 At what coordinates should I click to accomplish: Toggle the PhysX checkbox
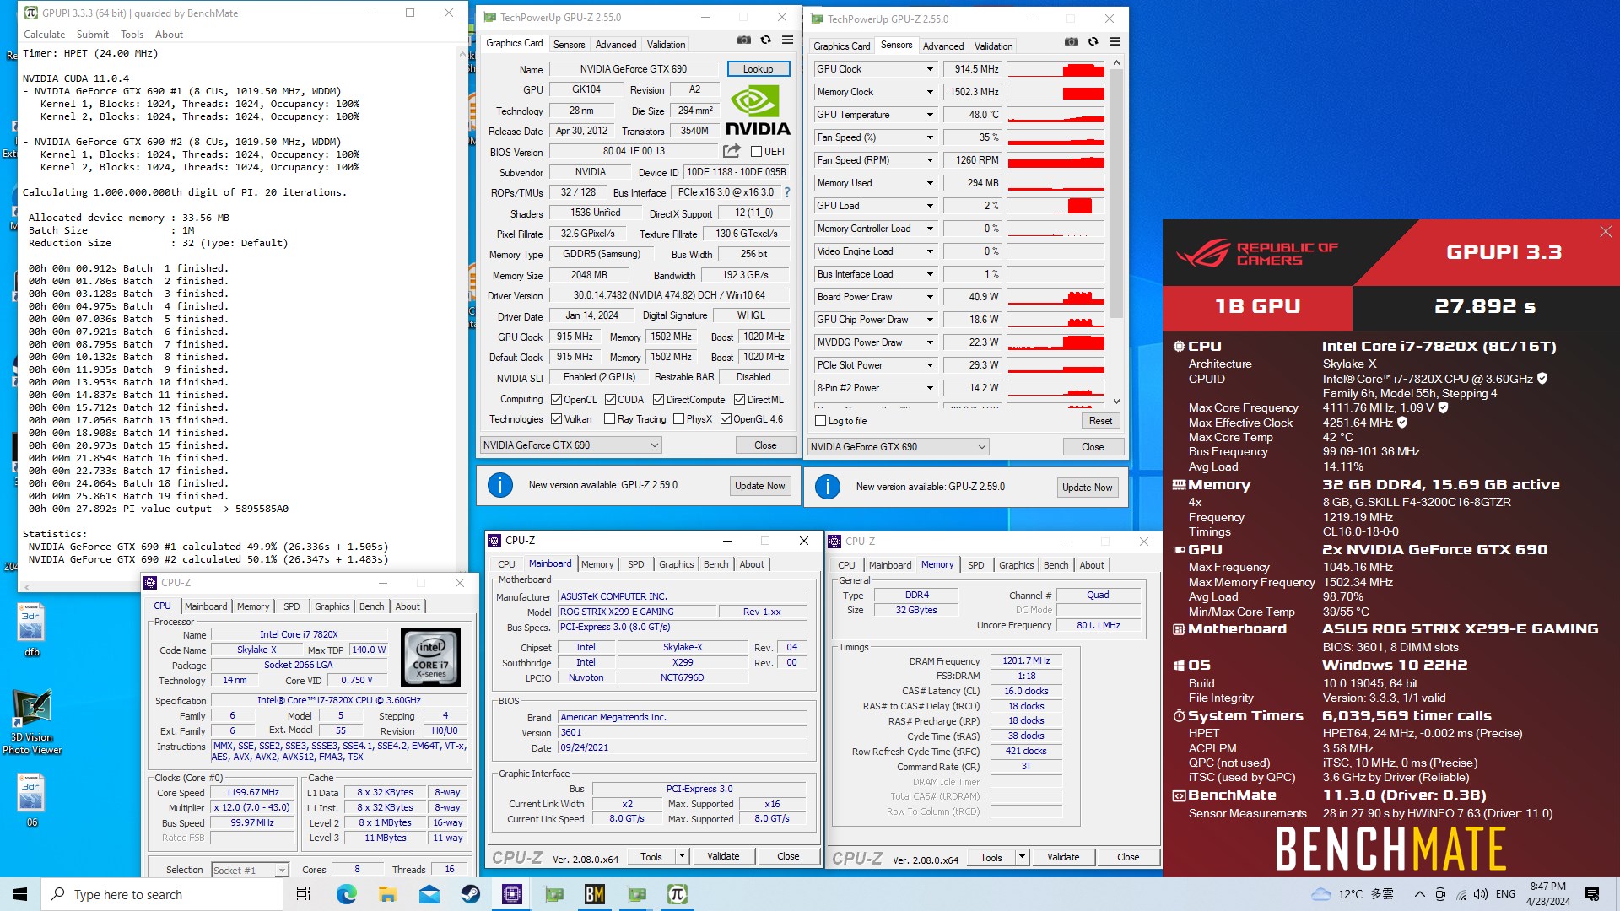point(678,419)
